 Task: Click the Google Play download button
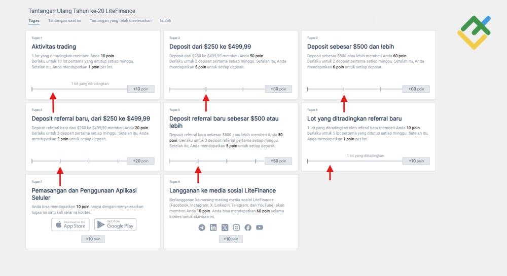116,225
